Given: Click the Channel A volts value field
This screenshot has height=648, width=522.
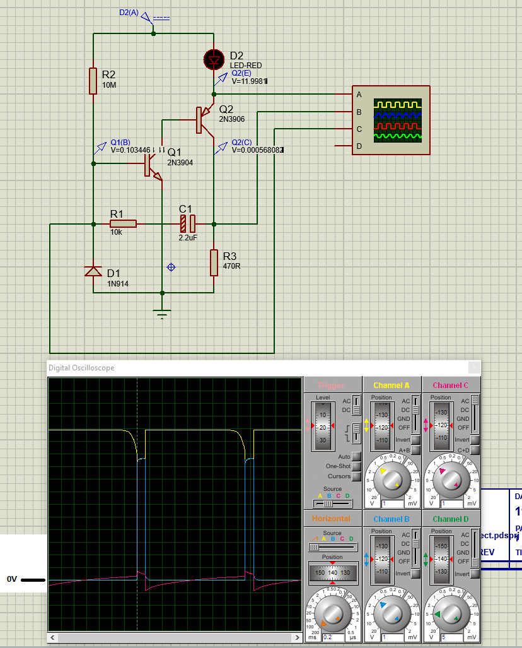Looking at the screenshot, I should [392, 504].
